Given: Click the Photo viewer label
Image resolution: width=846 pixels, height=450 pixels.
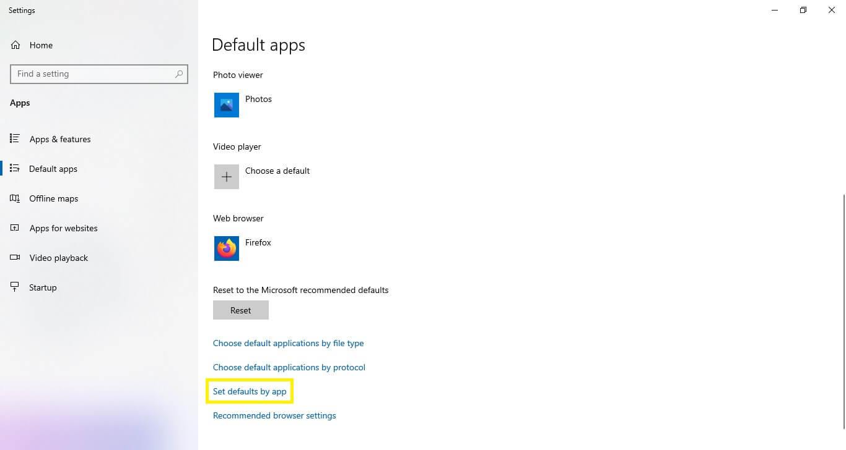Looking at the screenshot, I should 238,75.
